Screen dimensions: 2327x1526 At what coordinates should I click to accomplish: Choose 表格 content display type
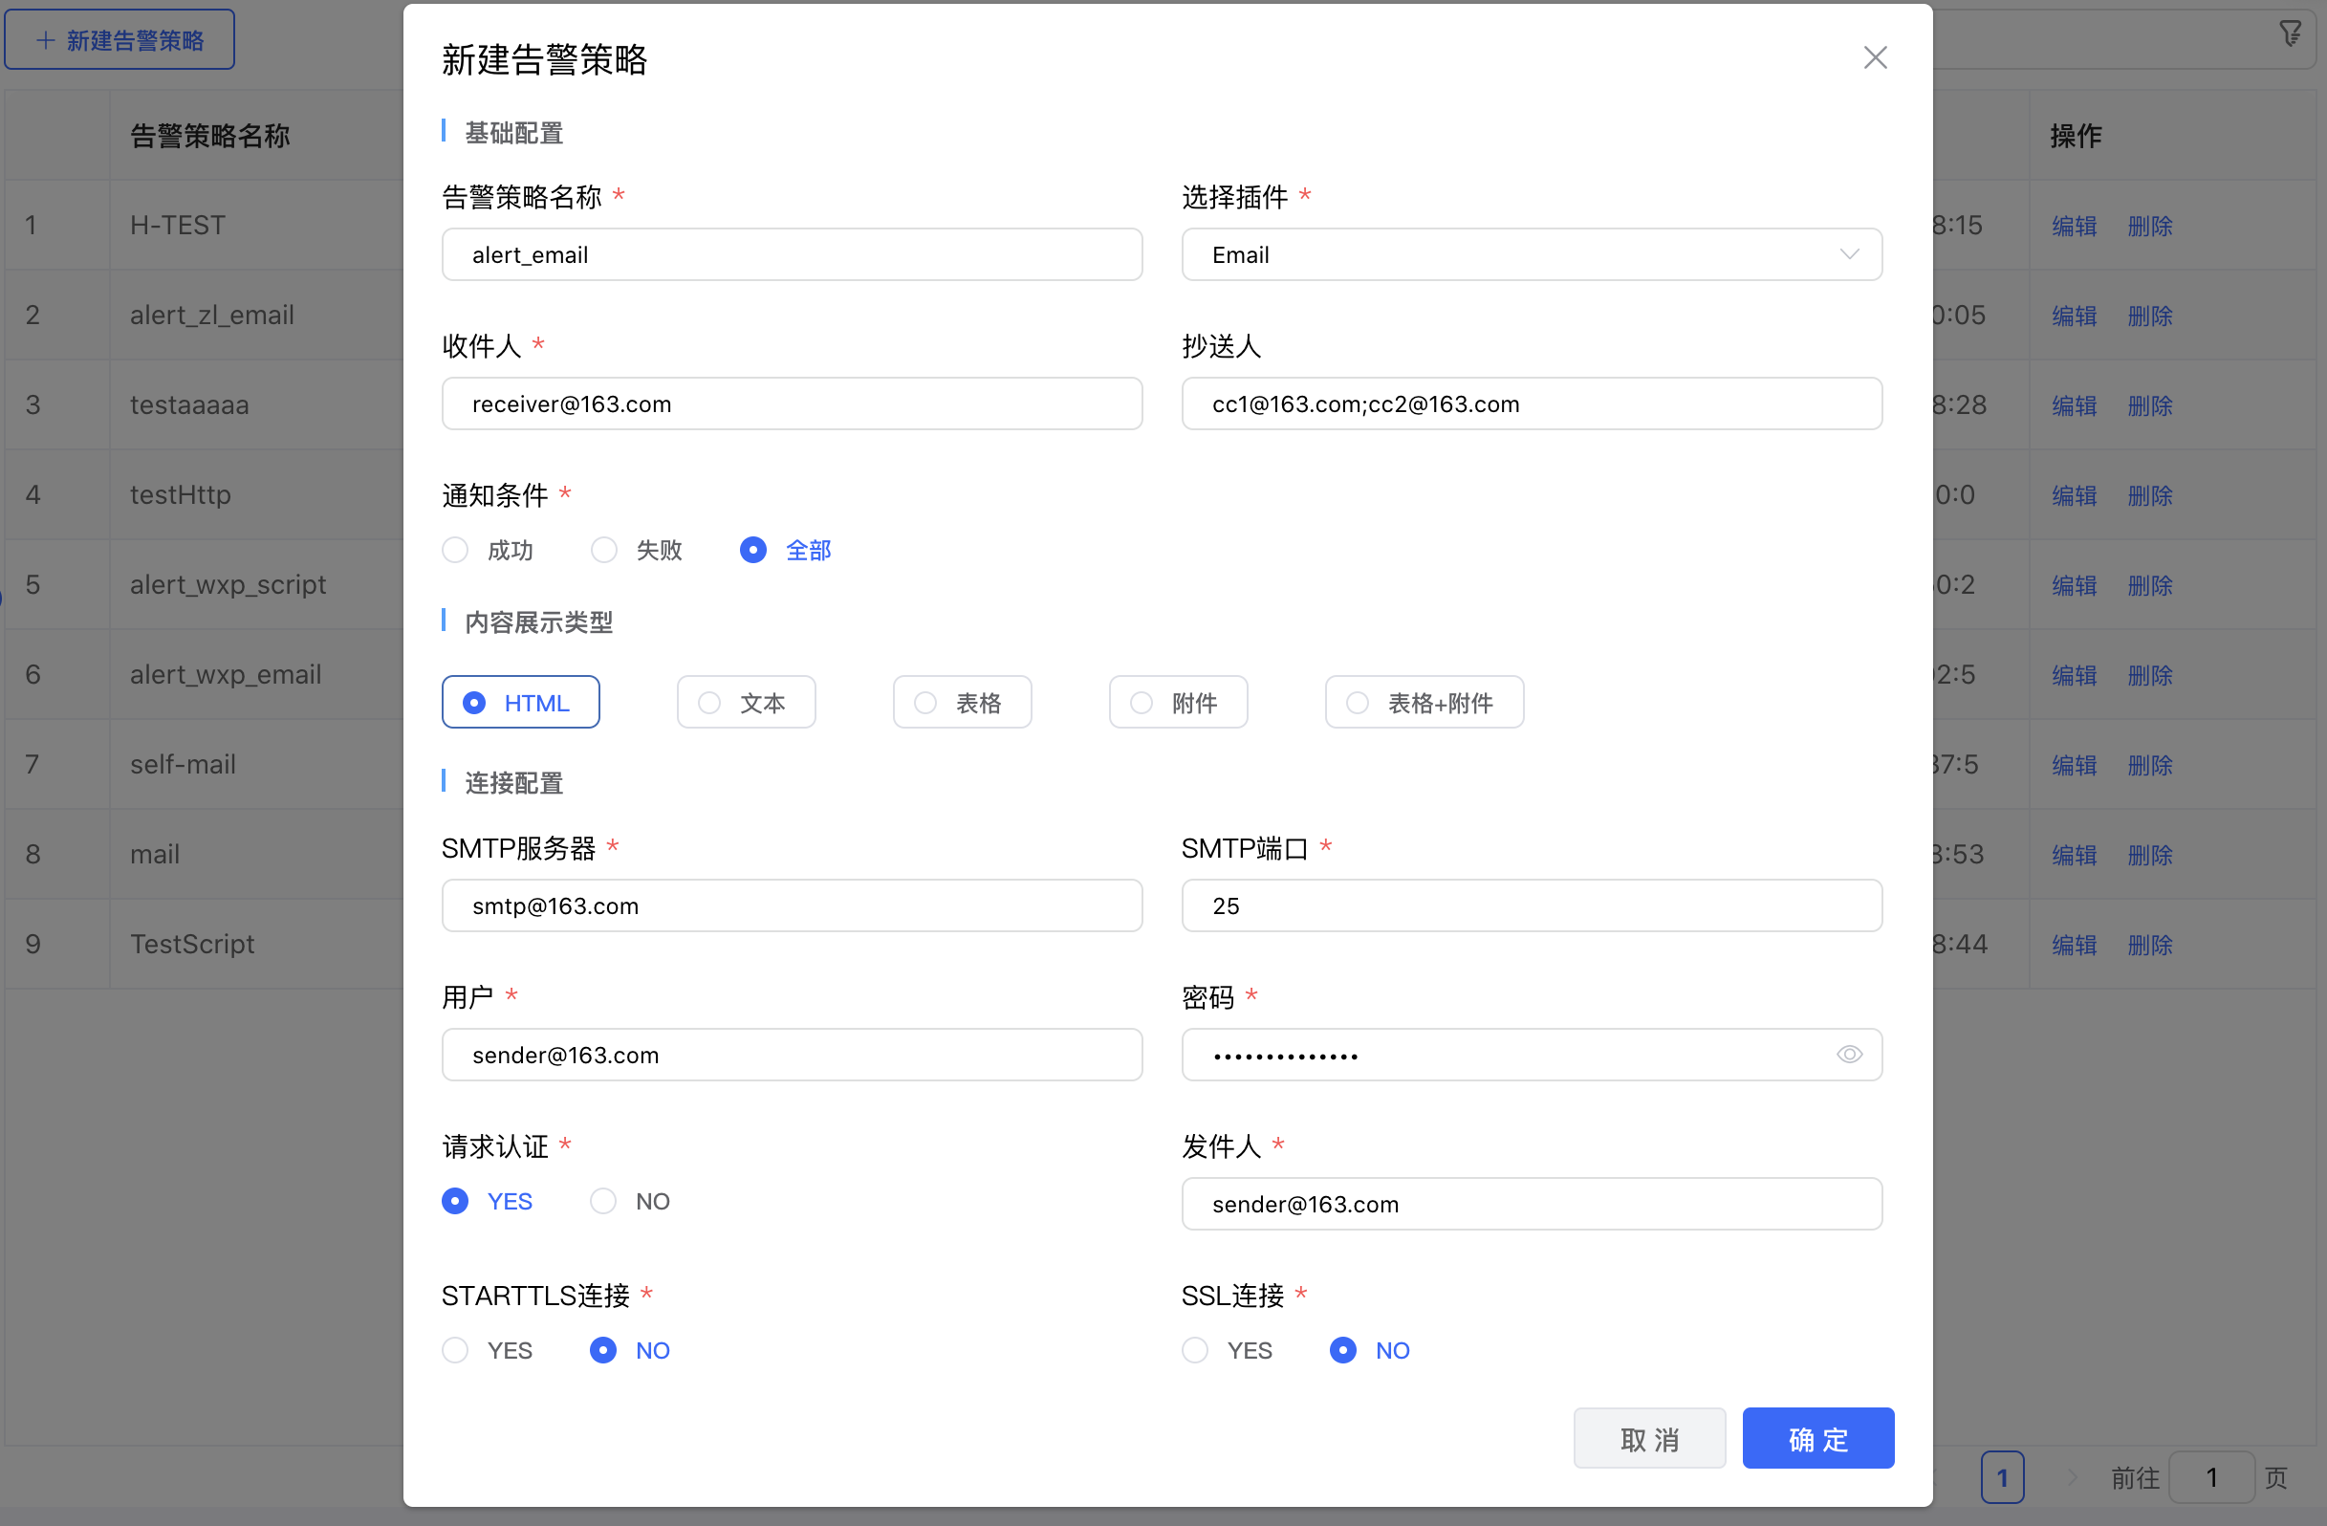(x=962, y=702)
